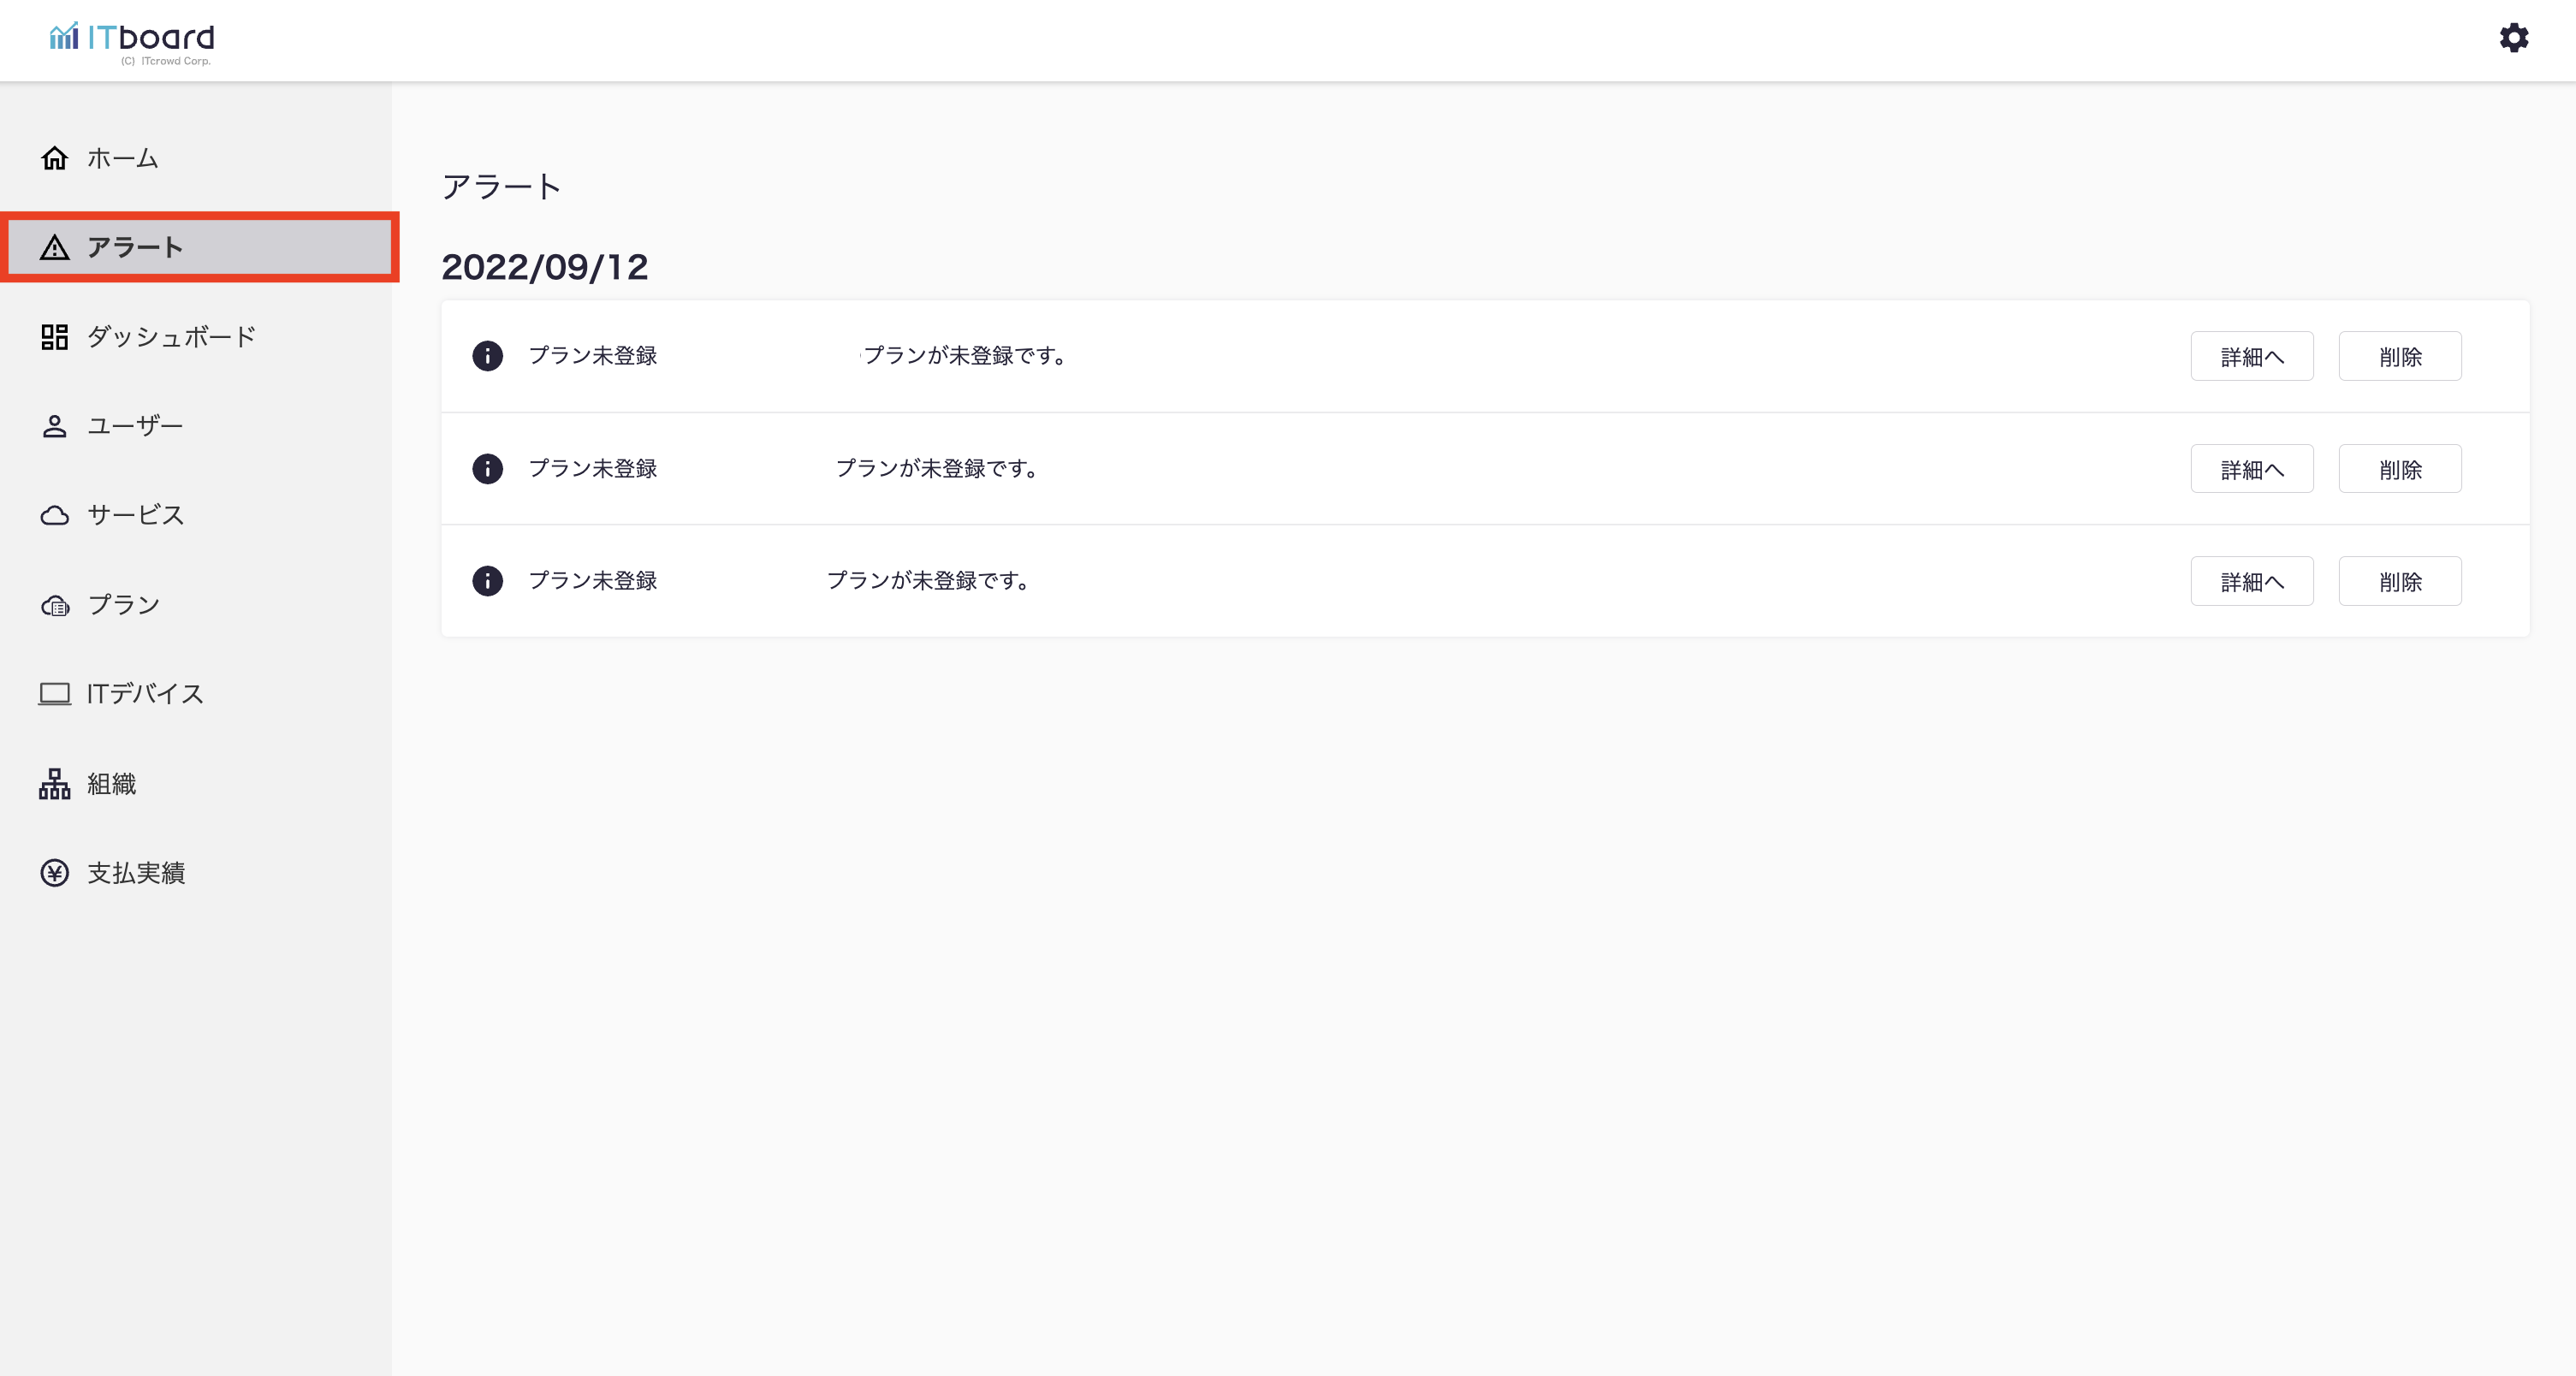Delete the second alert with 削除
2576x1376 pixels.
coord(2399,469)
